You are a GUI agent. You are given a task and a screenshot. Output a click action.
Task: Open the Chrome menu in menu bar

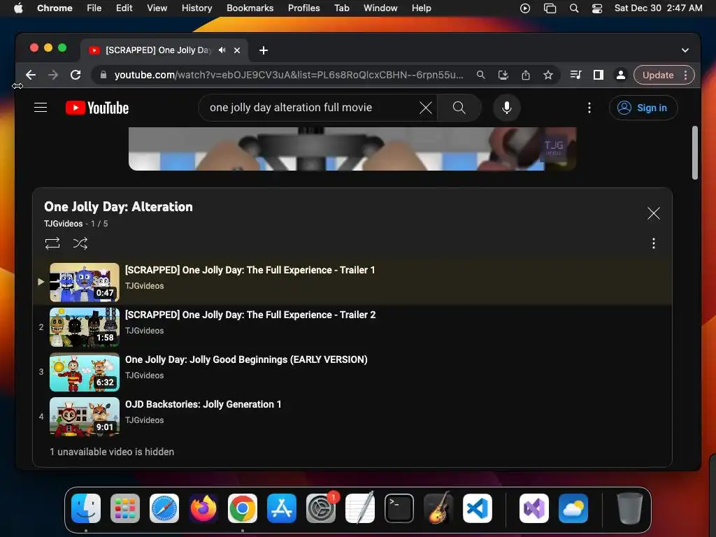click(55, 8)
